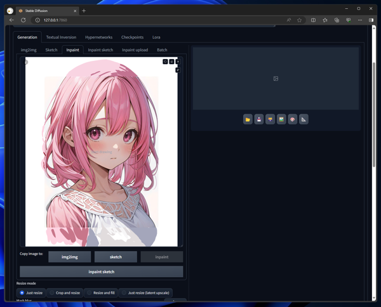View site information icon in address bar
Viewport: 381px width, 307px height.
(x=37, y=20)
